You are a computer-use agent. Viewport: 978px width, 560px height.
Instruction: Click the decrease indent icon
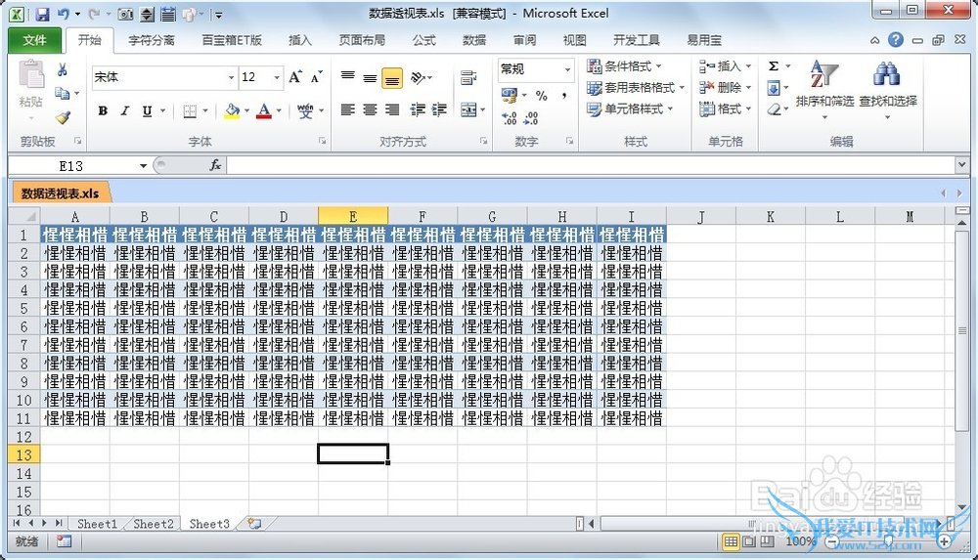(x=418, y=109)
